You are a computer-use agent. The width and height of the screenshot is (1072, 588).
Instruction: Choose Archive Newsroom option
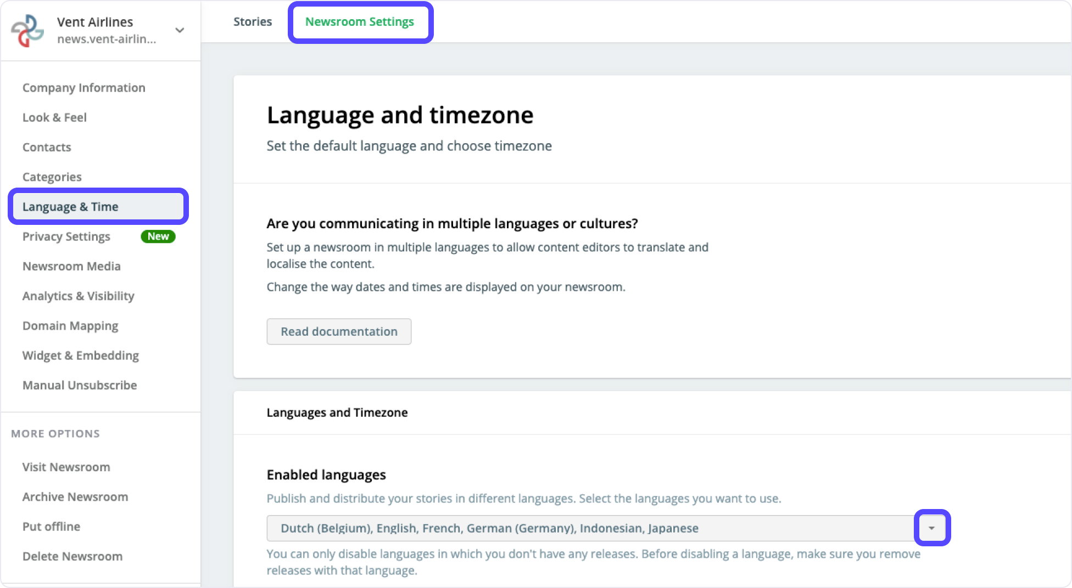click(x=75, y=497)
